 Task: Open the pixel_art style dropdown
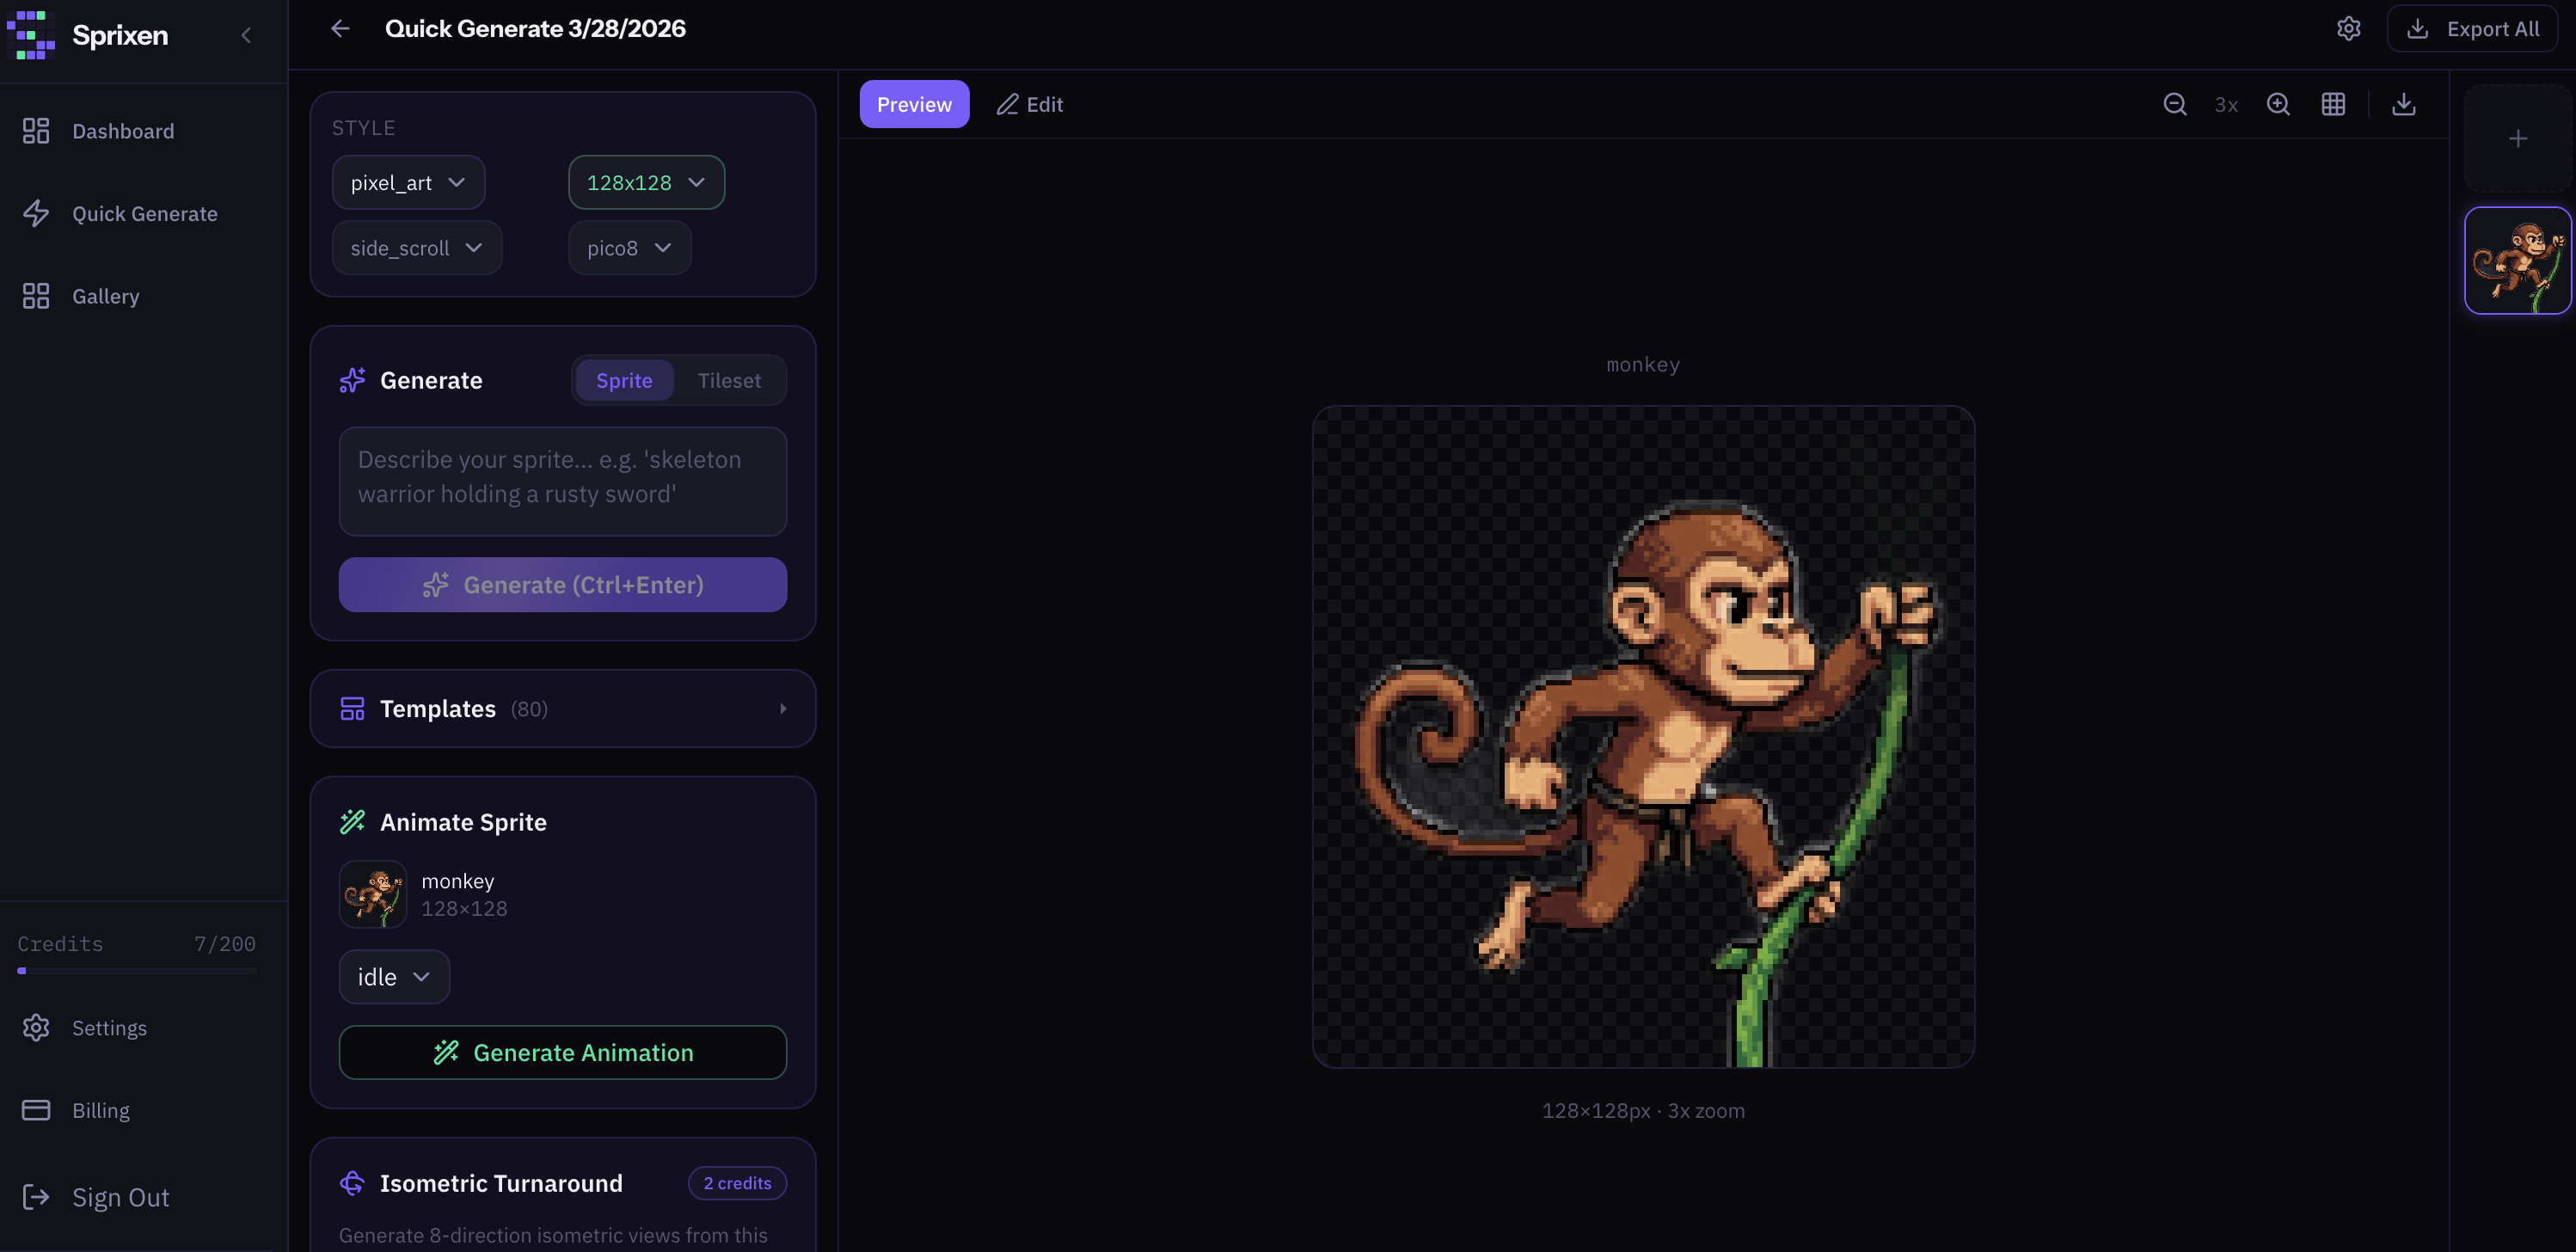coord(407,183)
